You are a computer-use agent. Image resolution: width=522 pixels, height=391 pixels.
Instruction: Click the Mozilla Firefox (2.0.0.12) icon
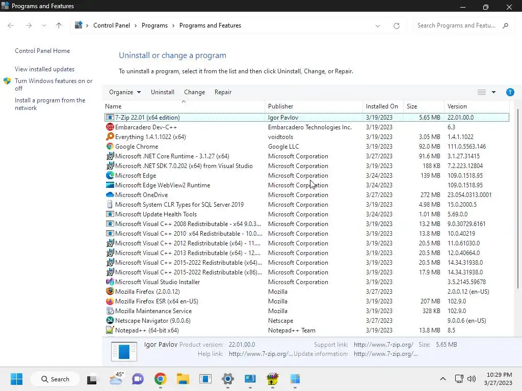(x=110, y=291)
